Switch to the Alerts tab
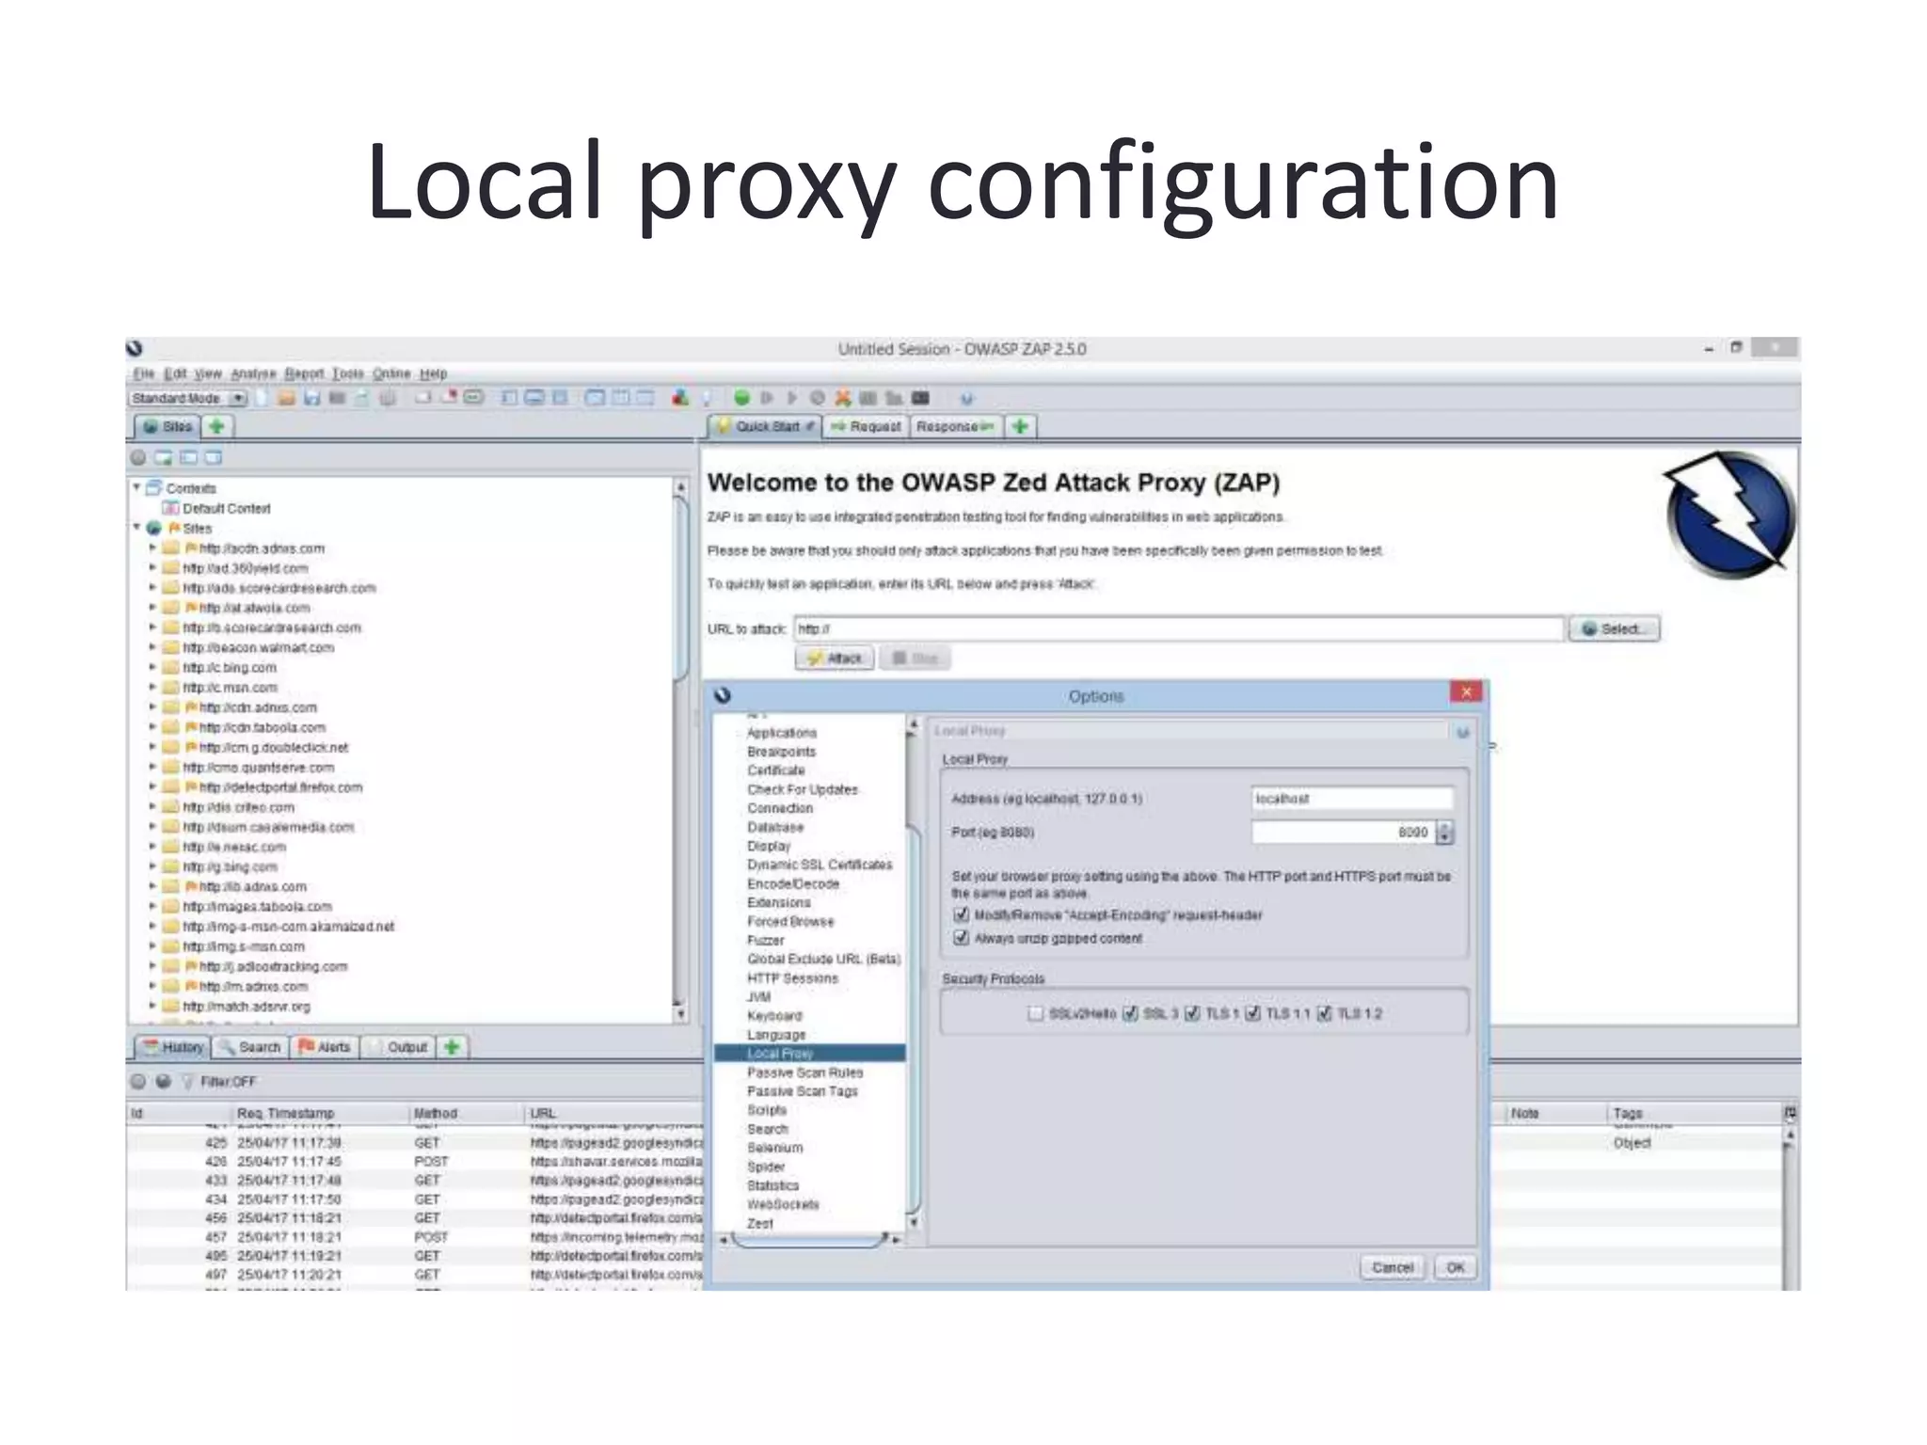 (x=325, y=1047)
